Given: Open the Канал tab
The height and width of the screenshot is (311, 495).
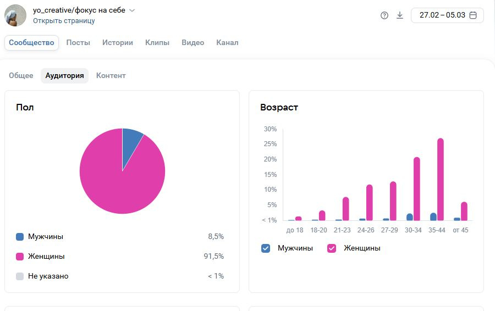Looking at the screenshot, I should 227,43.
